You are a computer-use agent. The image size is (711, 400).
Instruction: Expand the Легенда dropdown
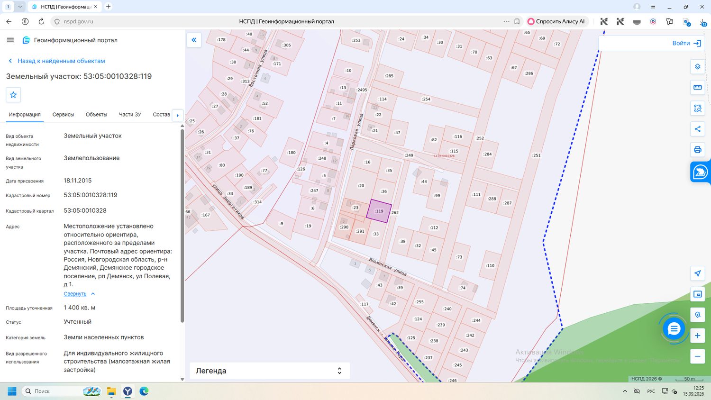pos(270,371)
